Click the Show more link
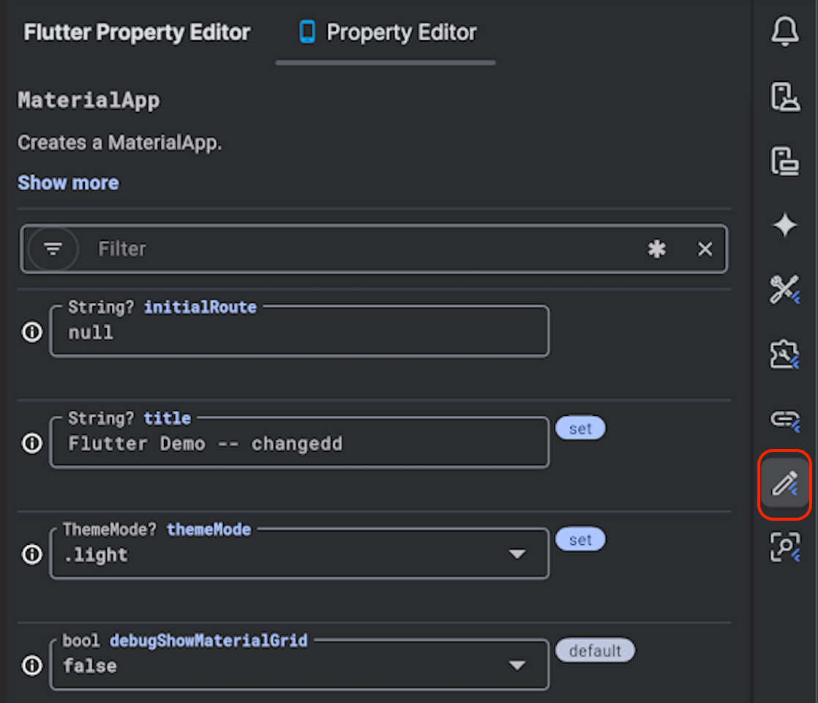Image resolution: width=818 pixels, height=703 pixels. click(x=68, y=182)
